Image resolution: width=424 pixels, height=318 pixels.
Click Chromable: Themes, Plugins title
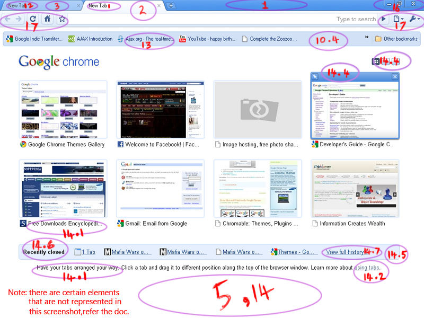click(260, 223)
